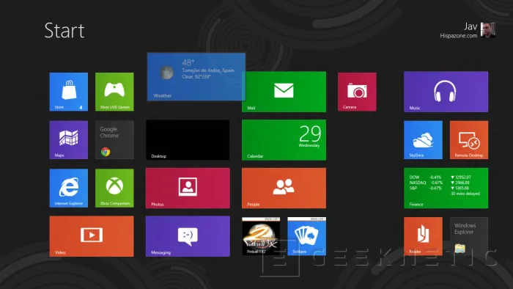
Task: Launch the Solitaire game tile
Action: 307,236
